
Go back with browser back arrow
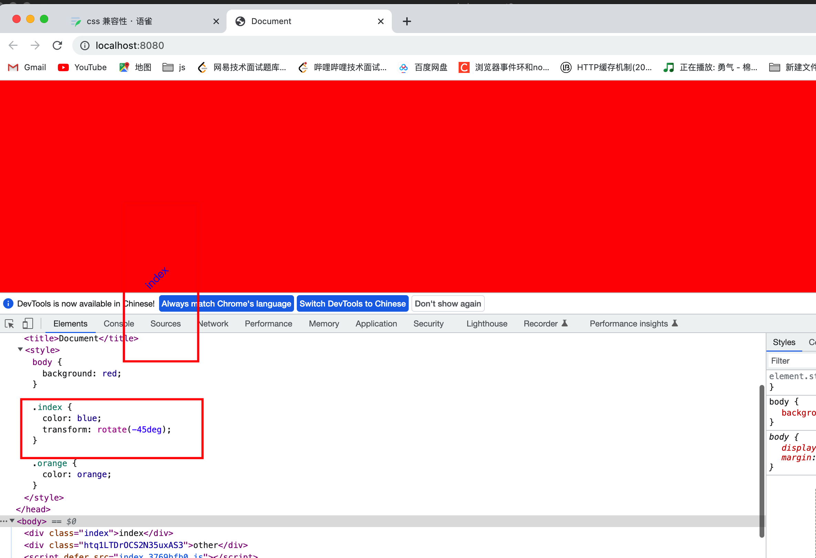coord(13,45)
